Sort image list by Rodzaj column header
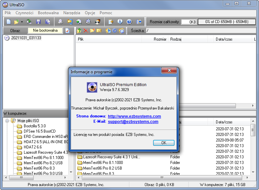 (188, 39)
